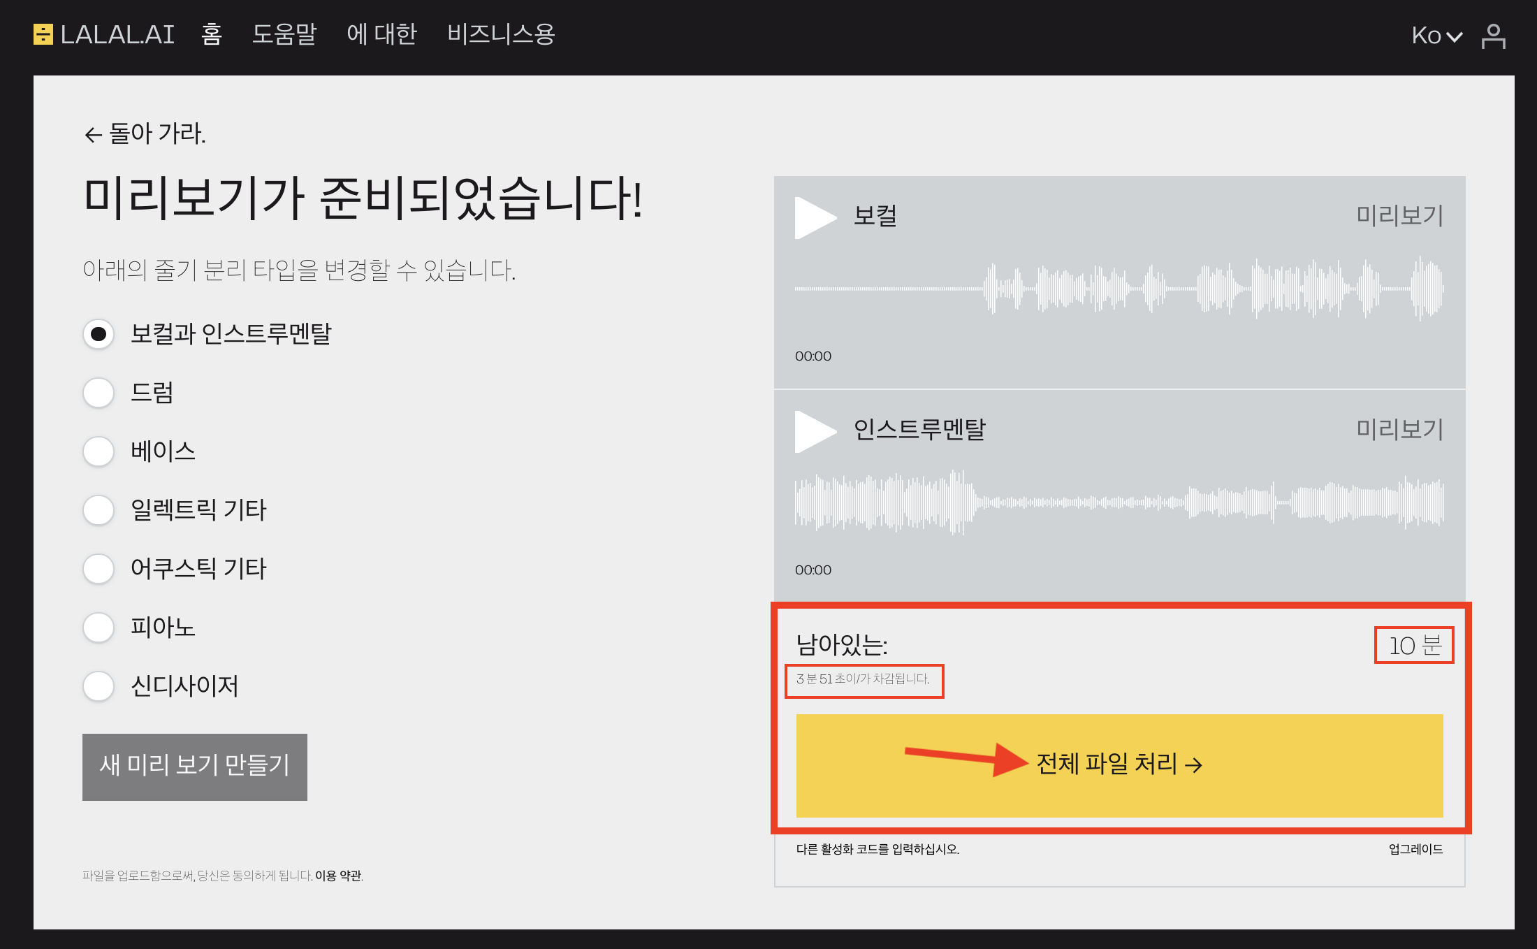The height and width of the screenshot is (949, 1537).
Task: Click the LALAL.AI logo icon
Action: point(43,34)
